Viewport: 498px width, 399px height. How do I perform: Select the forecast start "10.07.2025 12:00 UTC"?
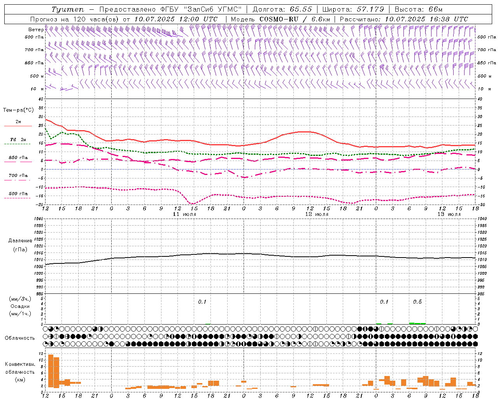click(176, 19)
